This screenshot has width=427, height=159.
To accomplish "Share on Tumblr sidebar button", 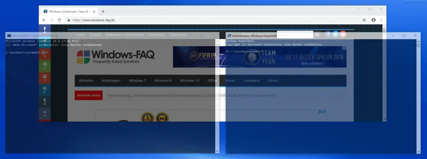I will tap(45, 101).
